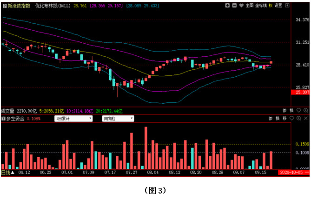Open the 同向柱 dropdown
This screenshot has height=200, width=311.
coord(118,119)
